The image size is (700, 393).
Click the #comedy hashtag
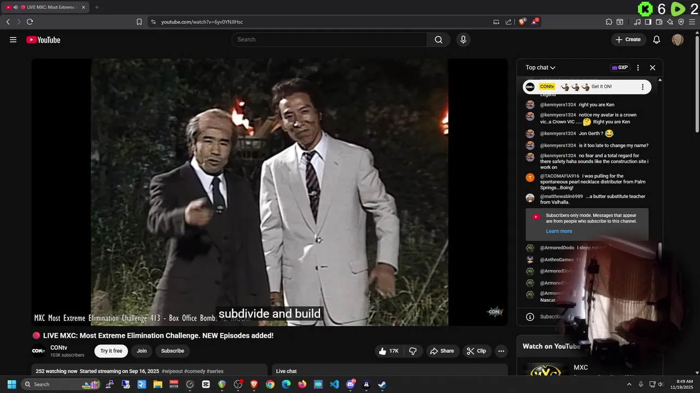(x=195, y=371)
